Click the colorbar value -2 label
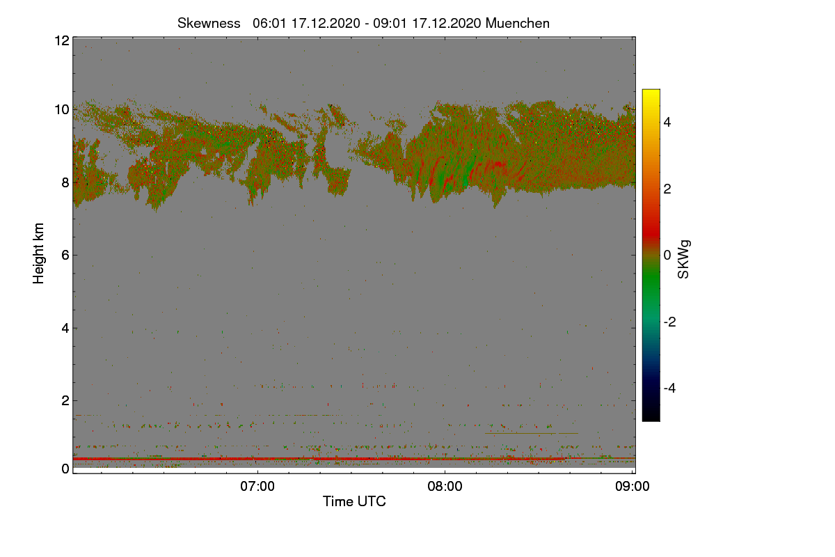This screenshot has width=835, height=557. [x=670, y=322]
